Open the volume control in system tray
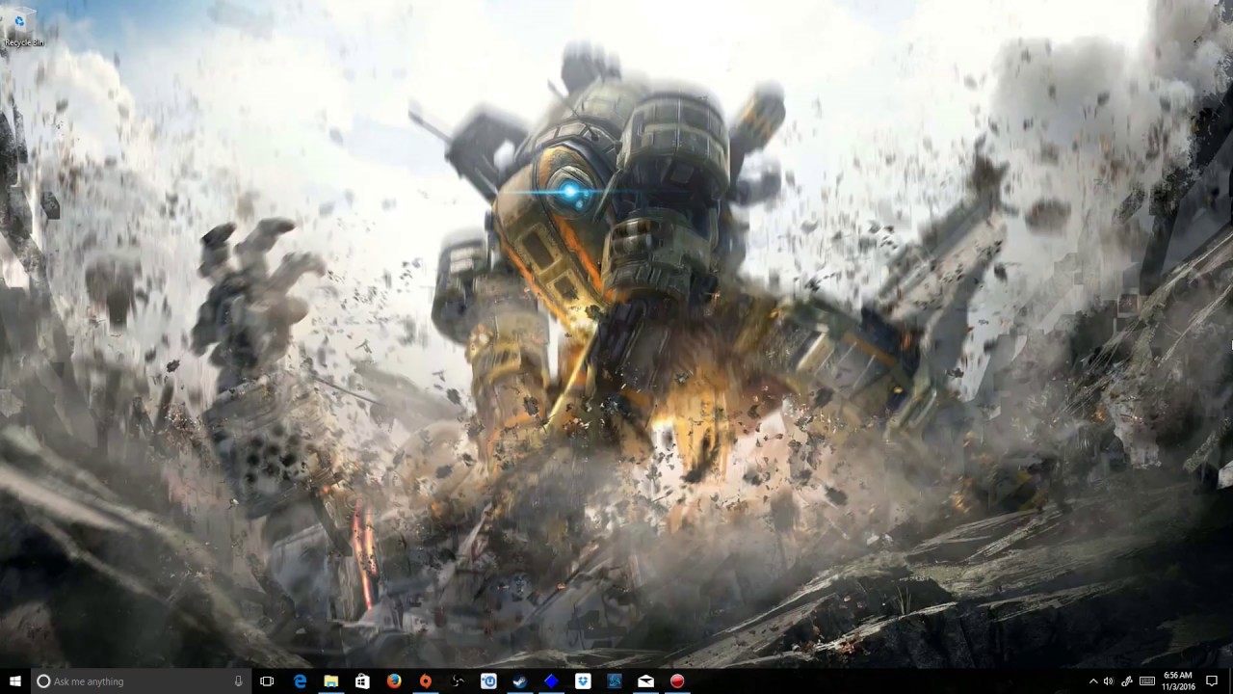The height and width of the screenshot is (694, 1233). click(1108, 681)
